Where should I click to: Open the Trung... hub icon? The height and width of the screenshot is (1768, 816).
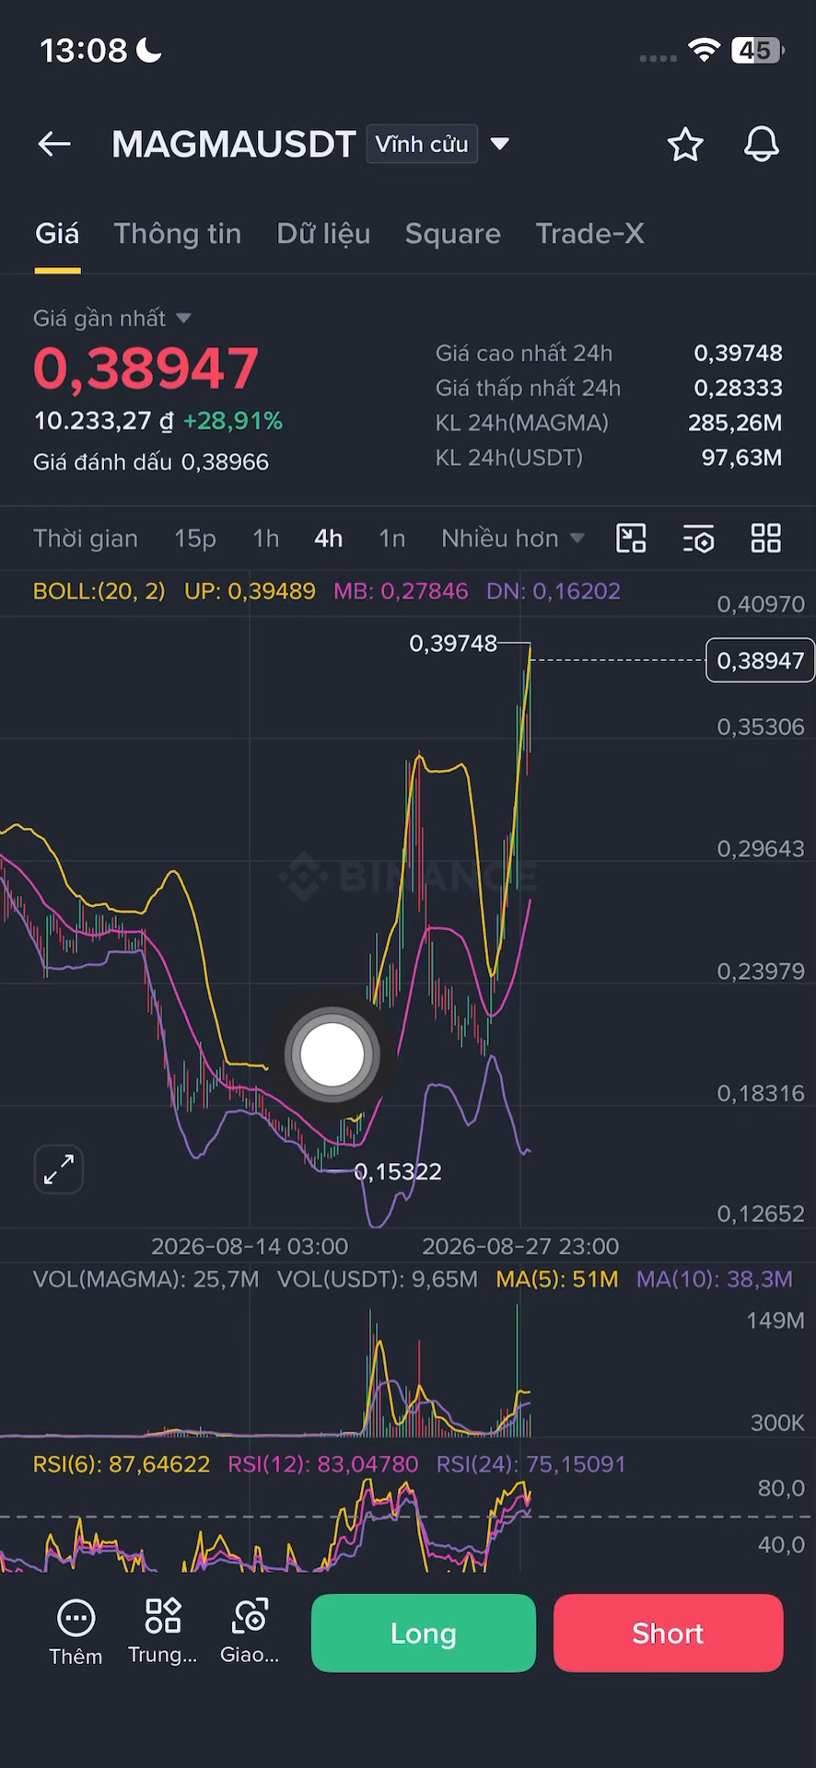click(162, 1633)
